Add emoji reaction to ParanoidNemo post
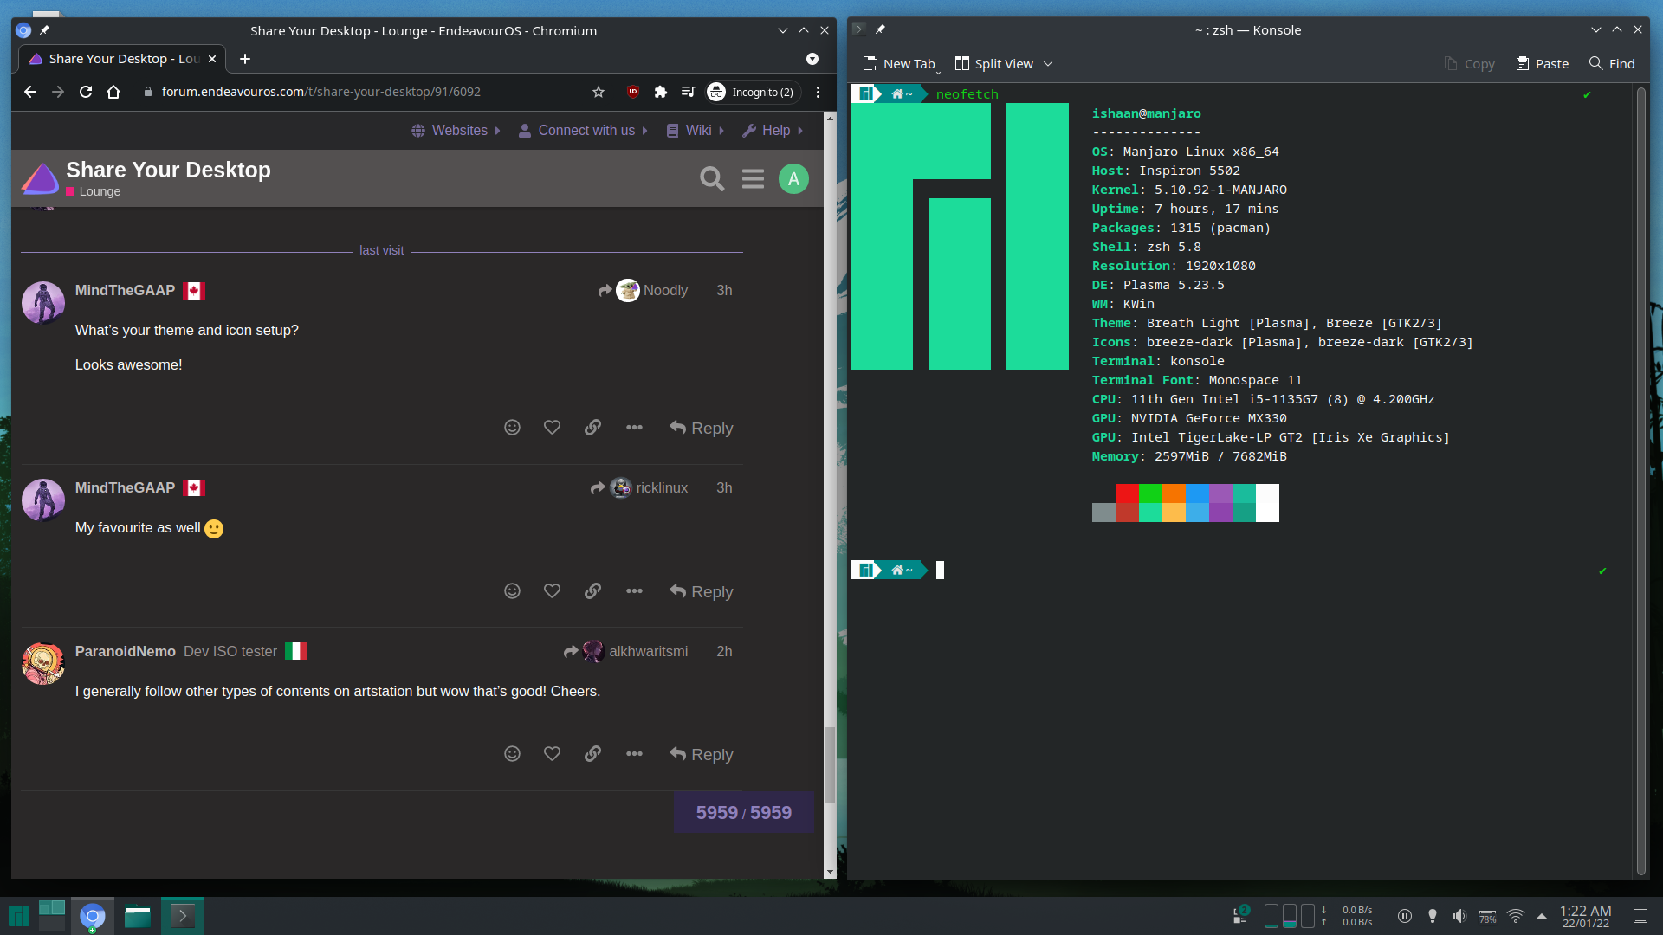The height and width of the screenshot is (935, 1663). (x=512, y=754)
